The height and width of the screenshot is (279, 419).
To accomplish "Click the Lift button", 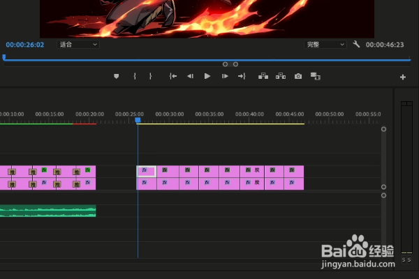I will tap(263, 76).
